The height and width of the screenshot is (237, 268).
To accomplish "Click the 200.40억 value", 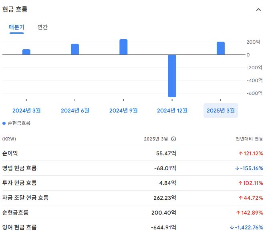I will pyautogui.click(x=163, y=213).
